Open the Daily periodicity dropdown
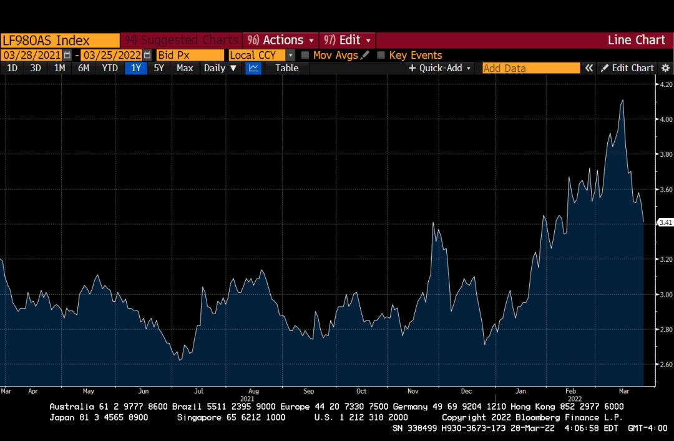This screenshot has width=674, height=441. point(220,68)
